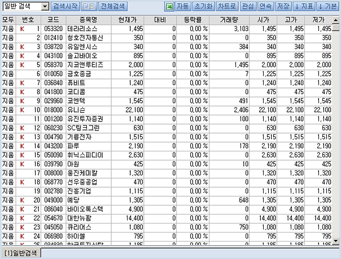The width and height of the screenshot is (341, 259).
Task: Click the 자동 button
Action: point(183,7)
